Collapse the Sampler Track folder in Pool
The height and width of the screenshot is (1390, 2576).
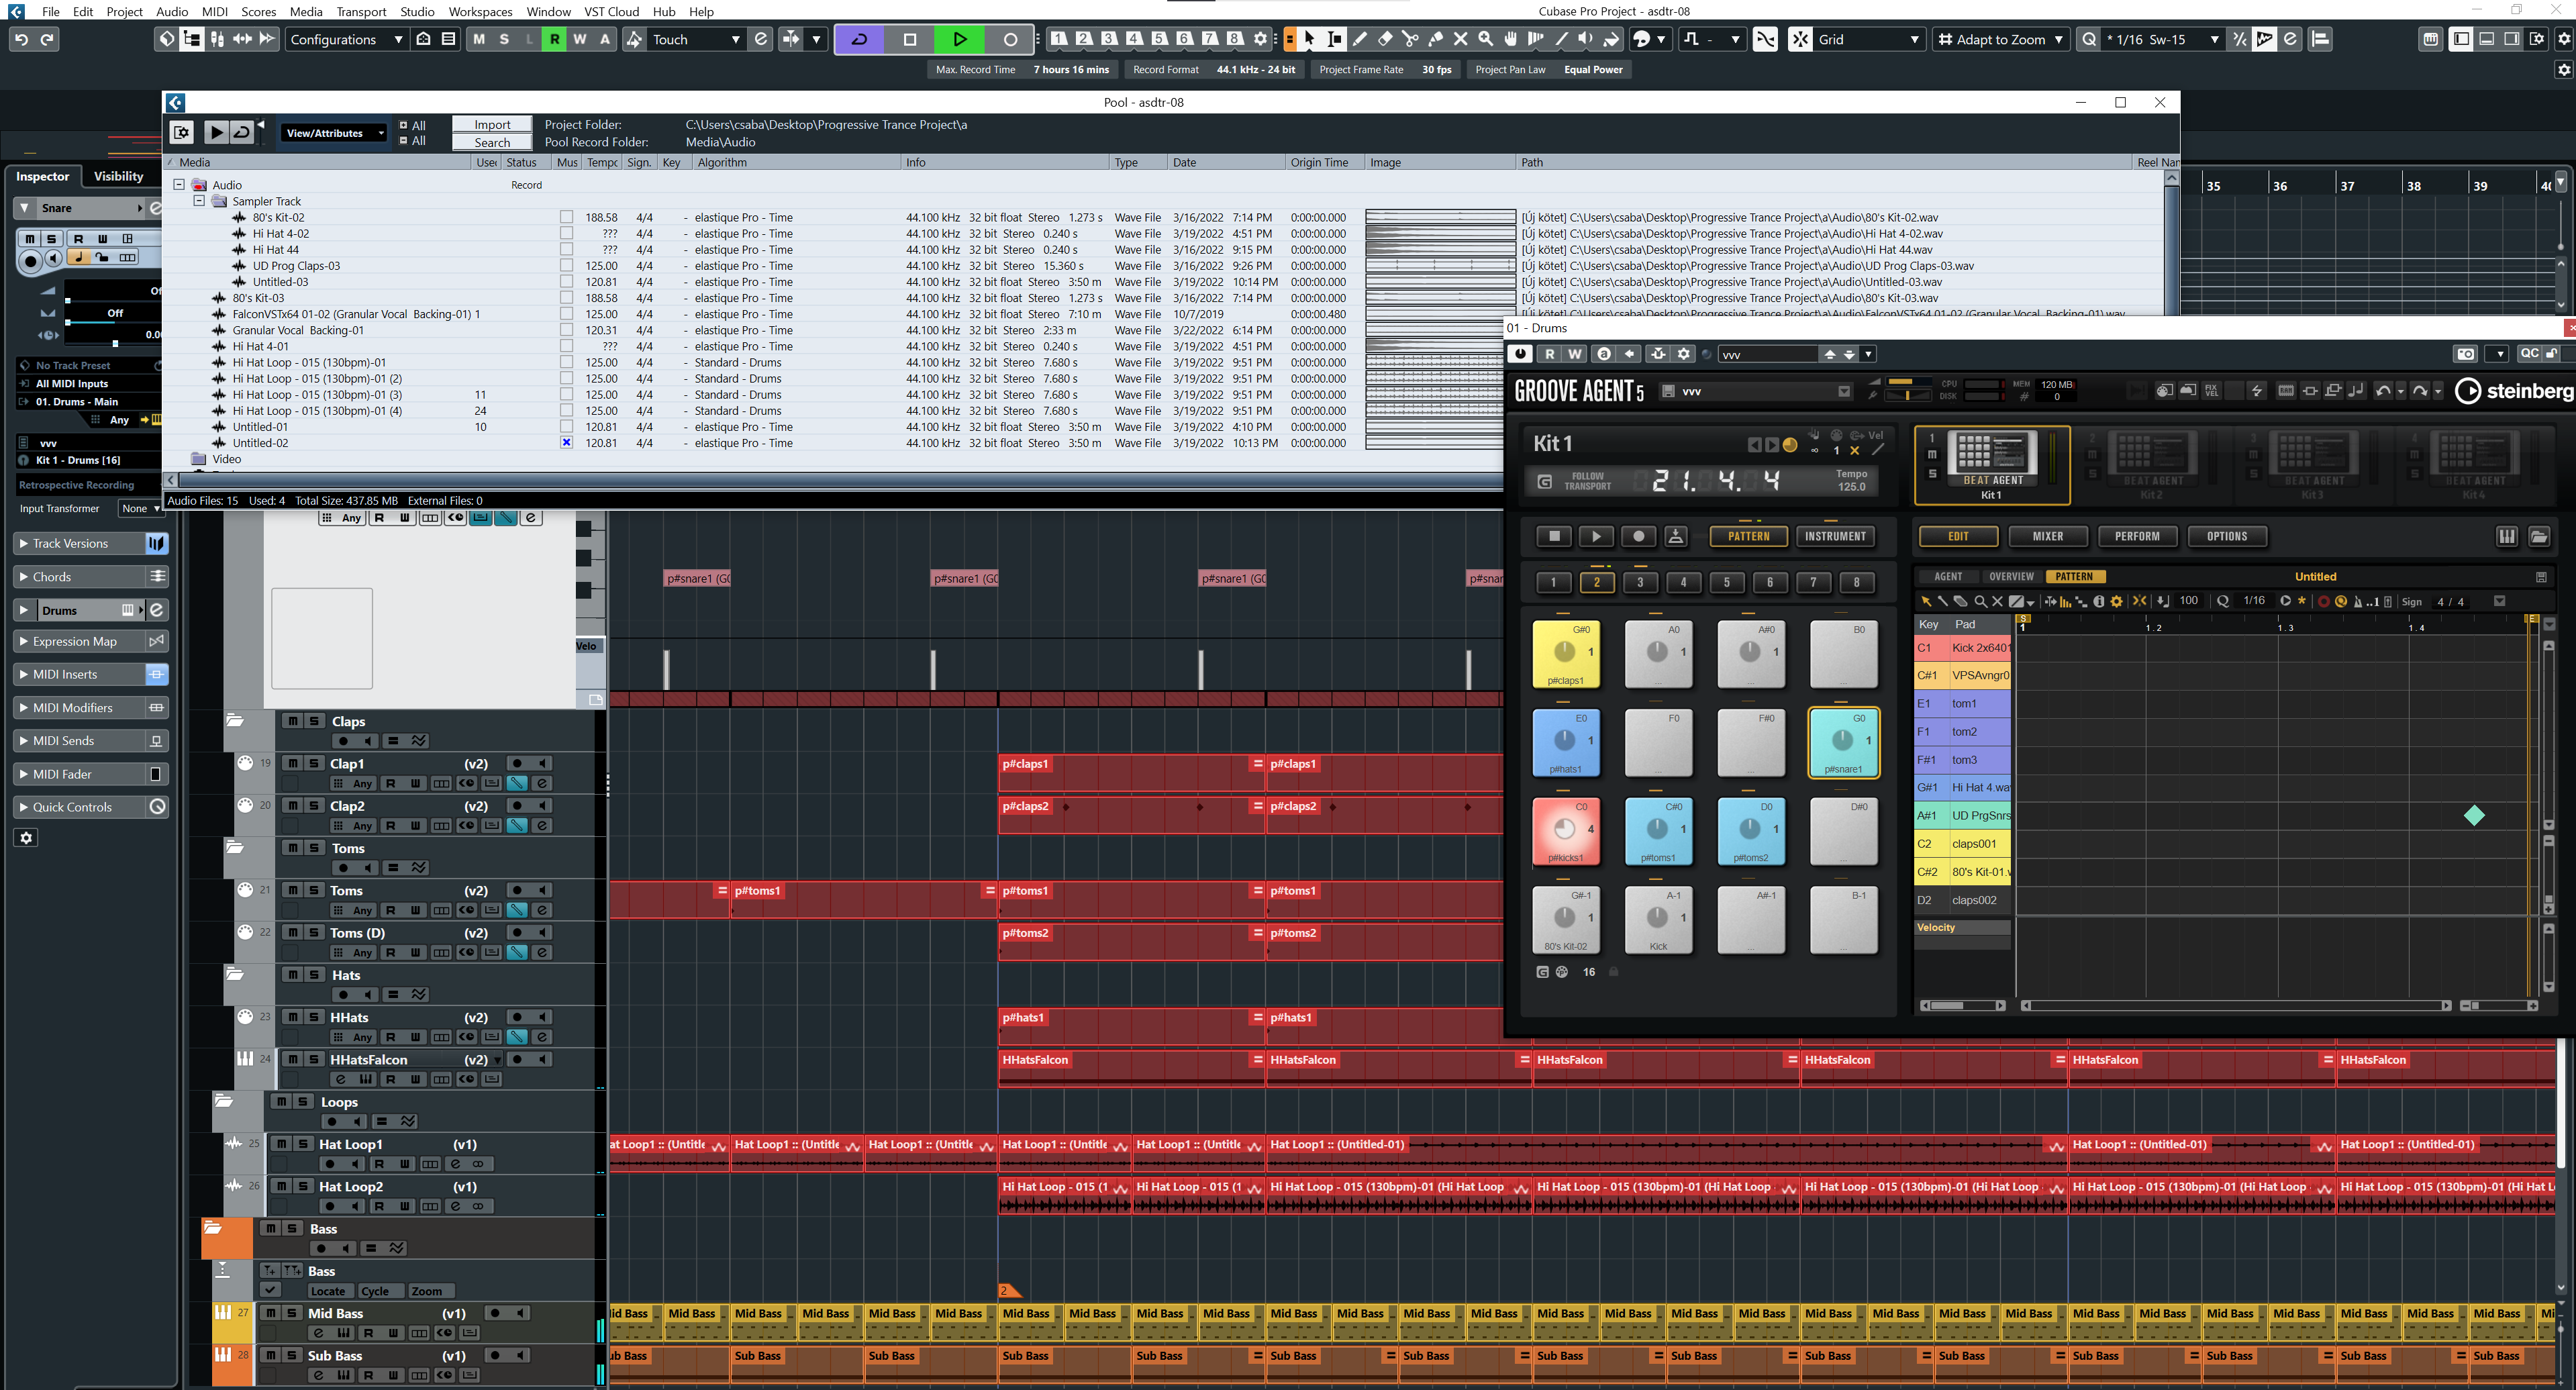pos(199,201)
